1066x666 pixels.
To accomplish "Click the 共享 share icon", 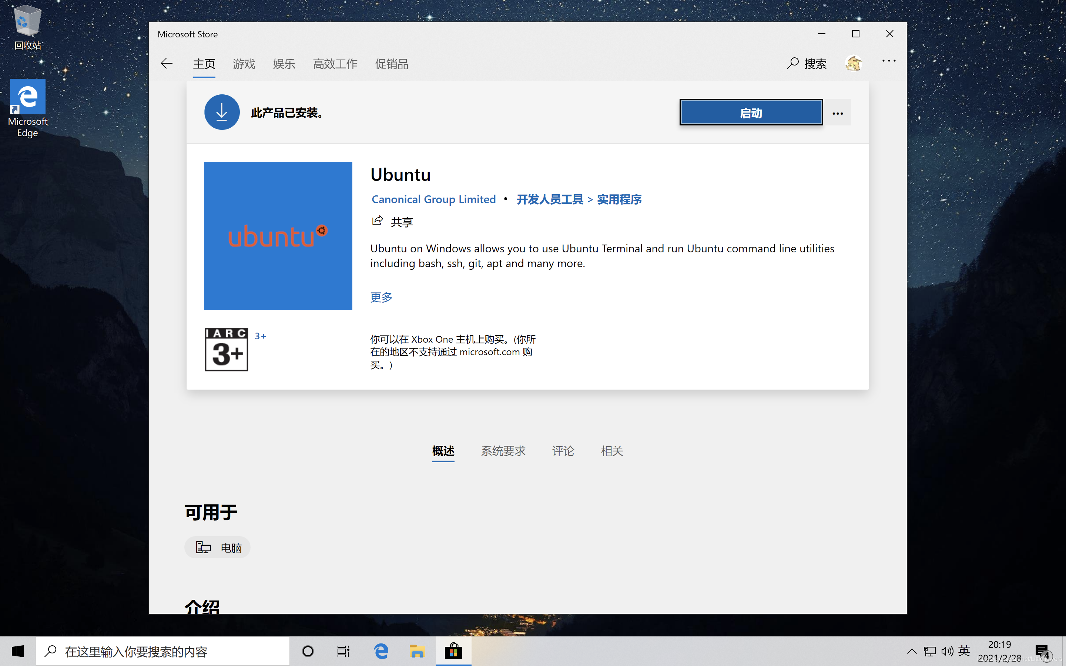I will [377, 220].
